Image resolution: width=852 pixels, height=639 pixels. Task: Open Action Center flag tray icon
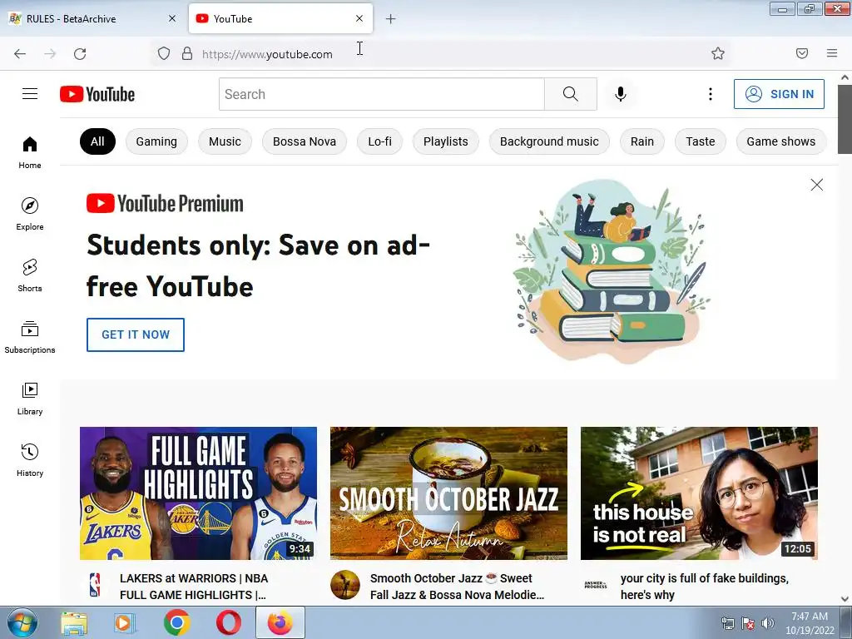(x=748, y=623)
